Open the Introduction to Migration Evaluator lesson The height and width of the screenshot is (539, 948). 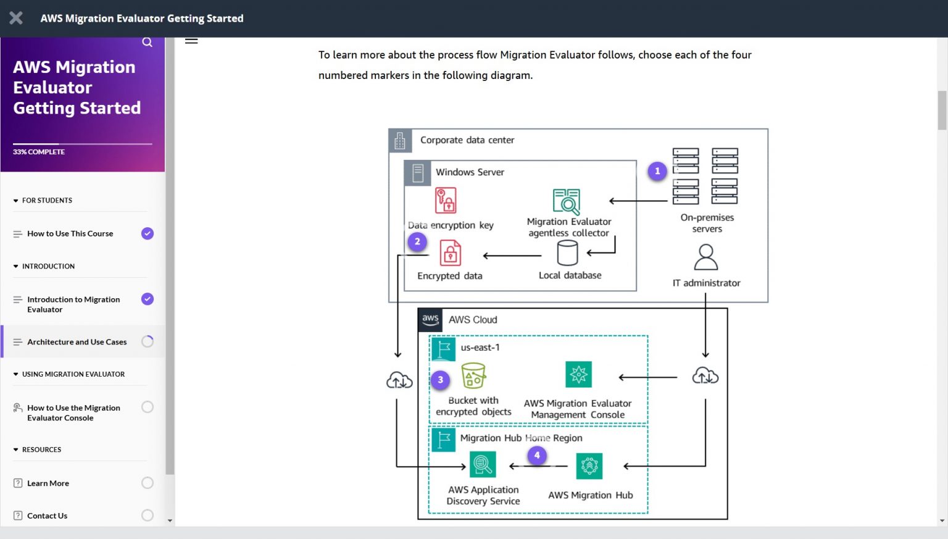pos(73,304)
